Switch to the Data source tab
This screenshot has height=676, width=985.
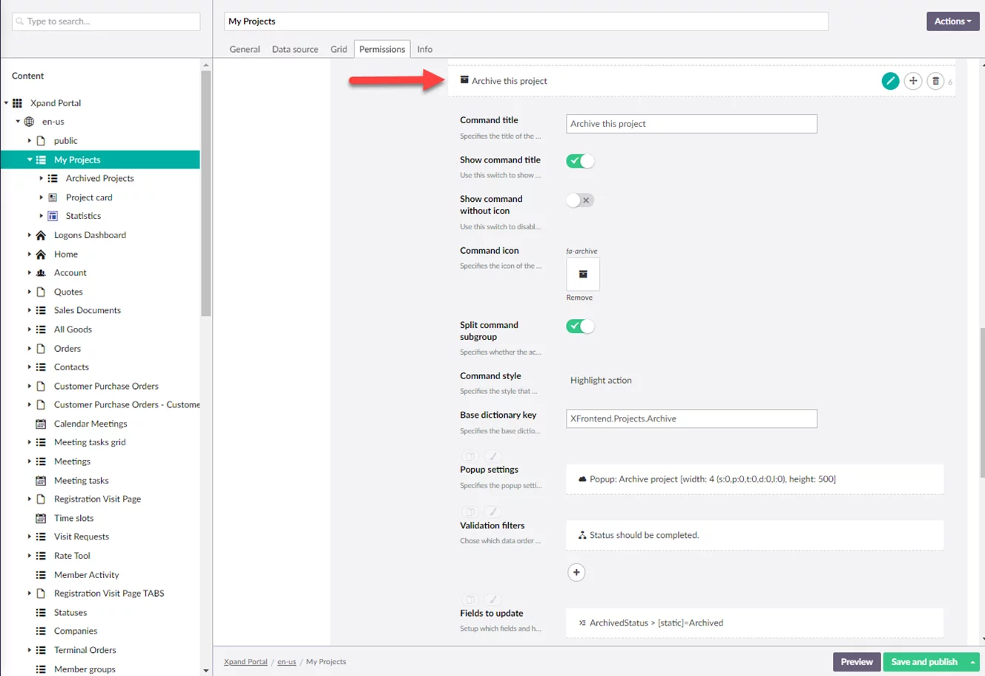click(294, 49)
